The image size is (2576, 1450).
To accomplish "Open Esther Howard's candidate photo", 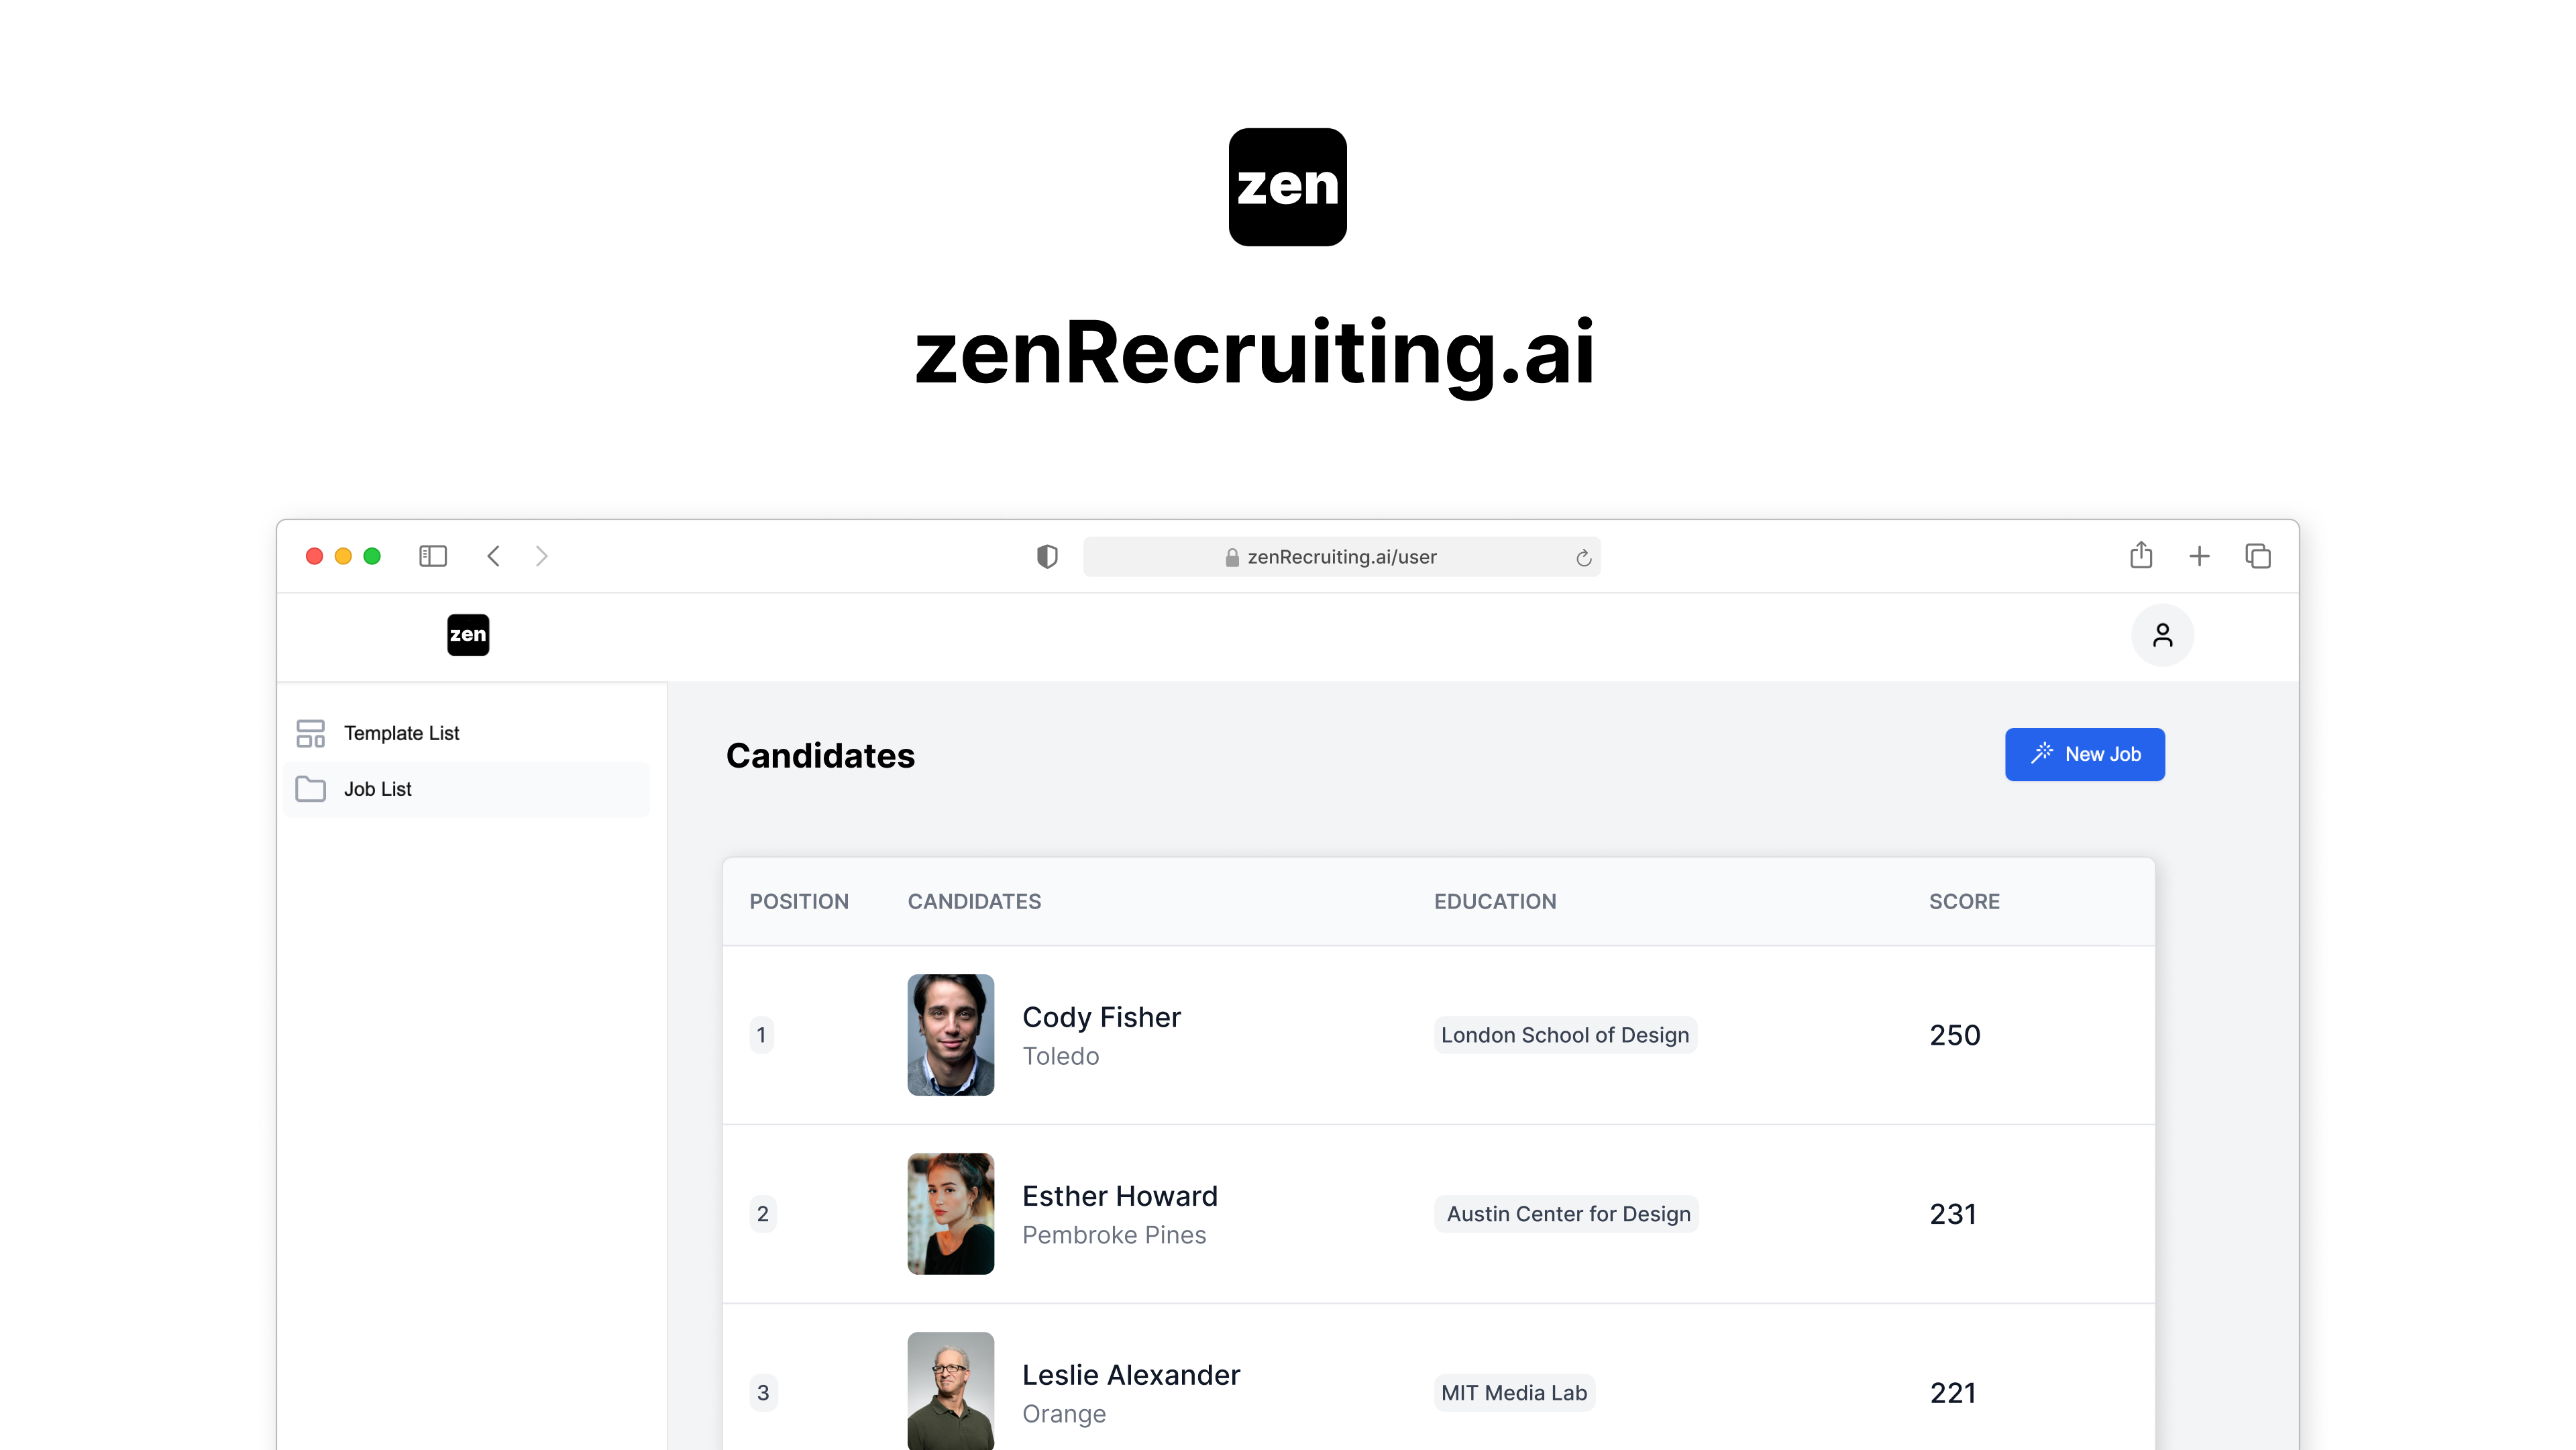I will click(x=950, y=1213).
